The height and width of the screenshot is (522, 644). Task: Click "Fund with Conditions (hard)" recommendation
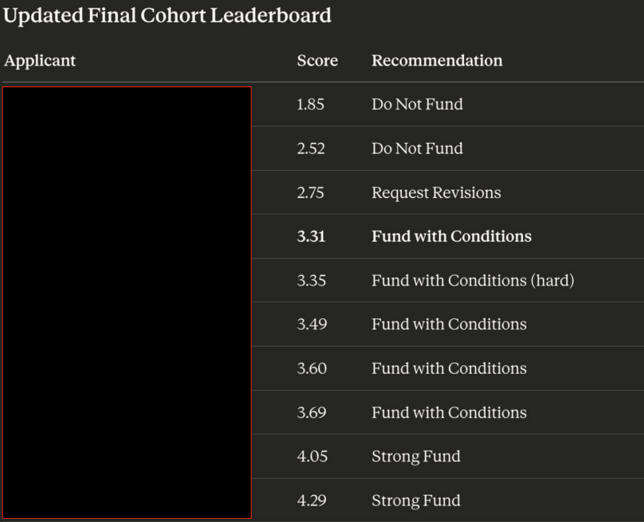tap(473, 281)
